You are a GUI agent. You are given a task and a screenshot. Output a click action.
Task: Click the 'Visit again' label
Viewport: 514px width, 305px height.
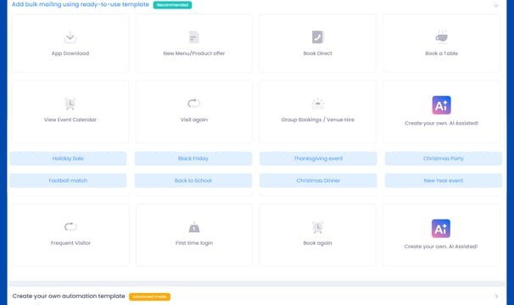193,120
